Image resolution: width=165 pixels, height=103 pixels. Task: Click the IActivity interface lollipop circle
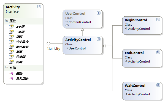pos(48,44)
